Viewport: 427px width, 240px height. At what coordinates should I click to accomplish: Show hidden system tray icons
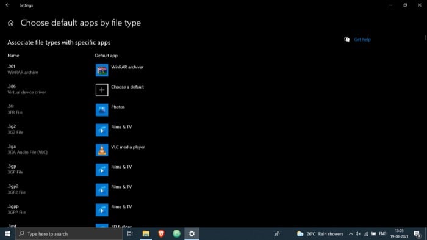click(x=351, y=234)
